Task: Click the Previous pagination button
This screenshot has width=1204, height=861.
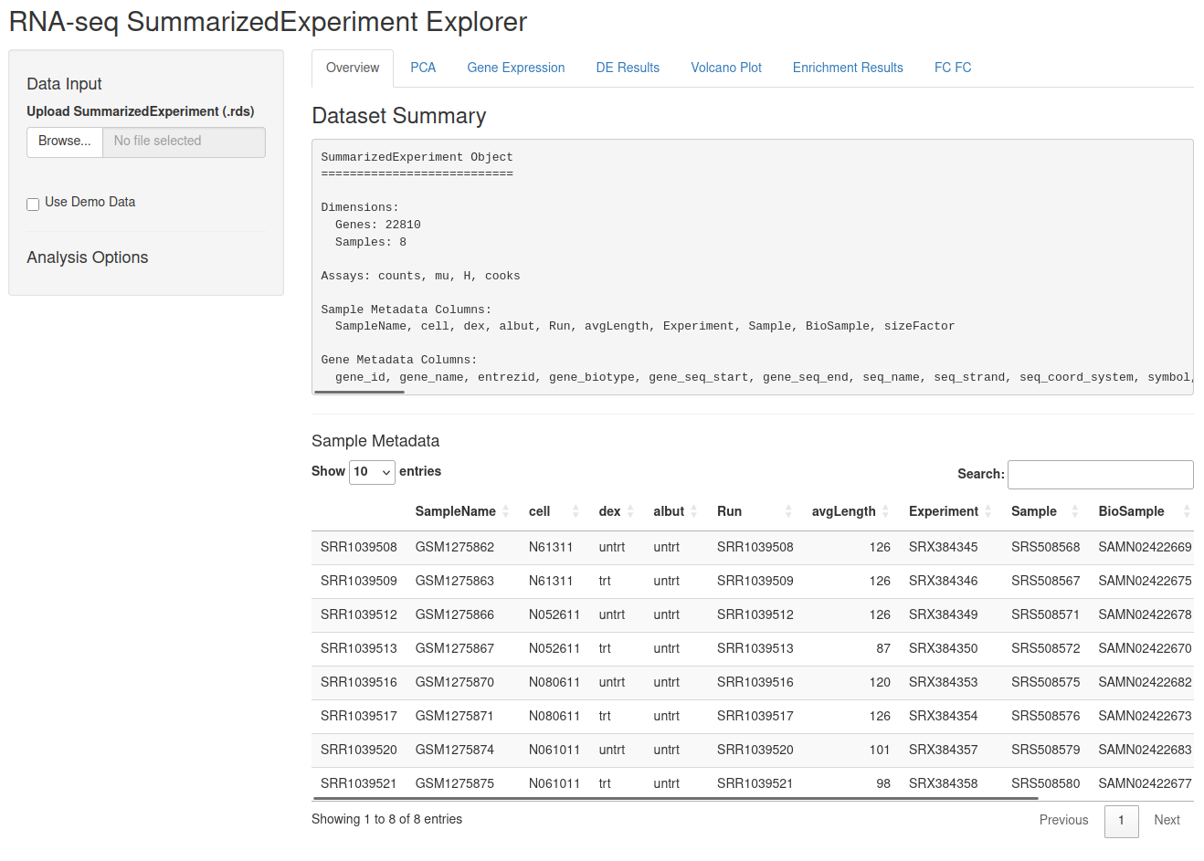Action: click(1063, 820)
